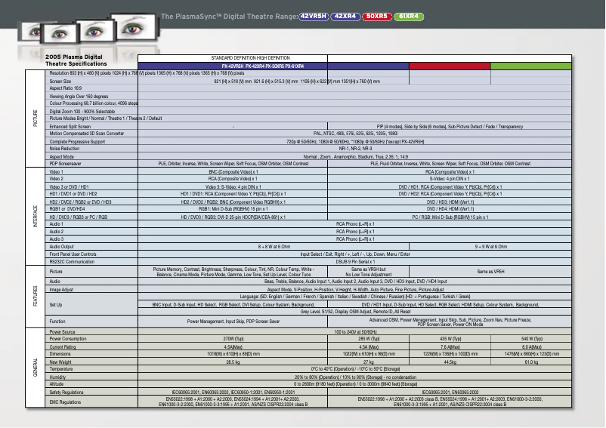Click the 'PIP (4 modes), Side by Side' cell
Screen dimensions: 606x428
(450, 127)
